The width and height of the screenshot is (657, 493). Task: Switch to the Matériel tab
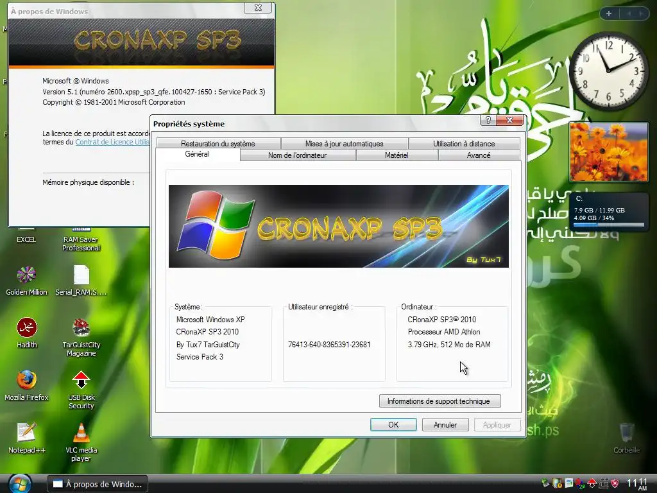[x=397, y=155]
